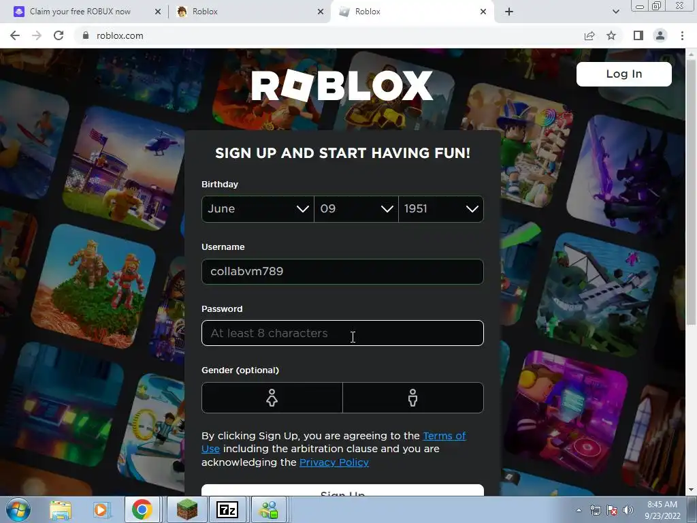Viewport: 697px width, 523px height.
Task: Close the 'Claim your free ROBUX now' tab
Action: tap(158, 12)
